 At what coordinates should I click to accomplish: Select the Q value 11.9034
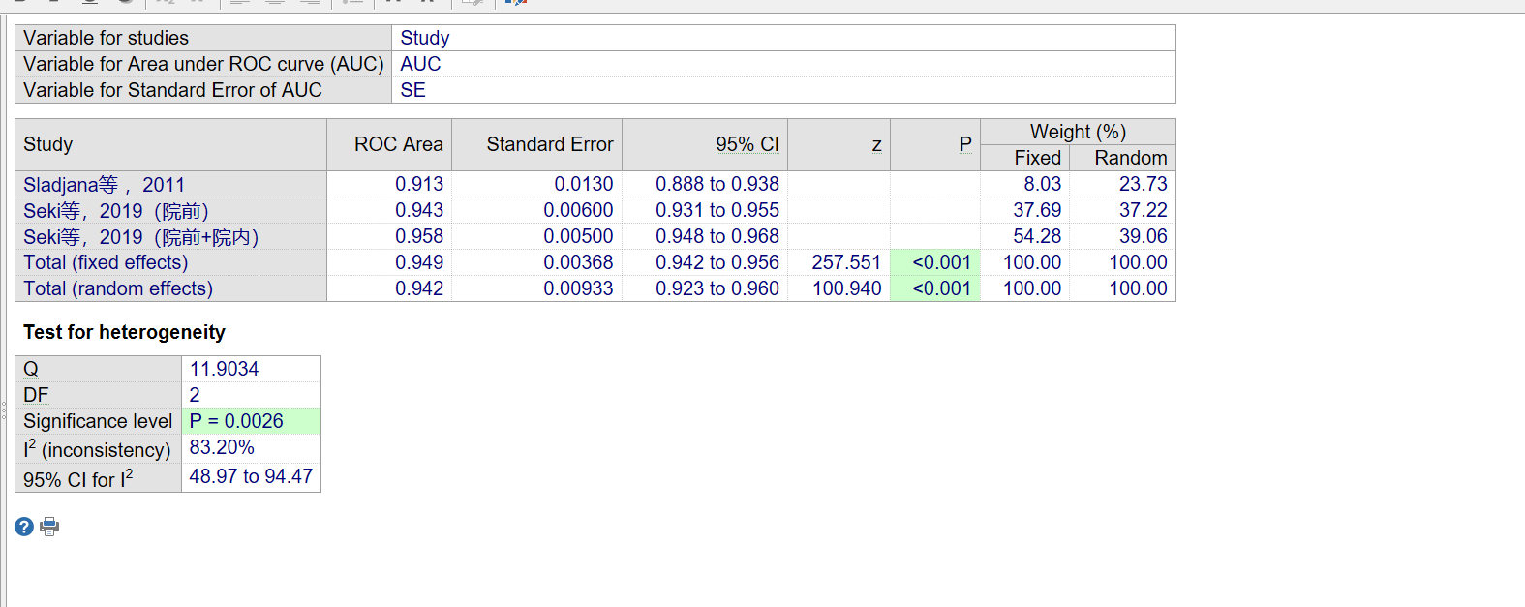coord(224,369)
